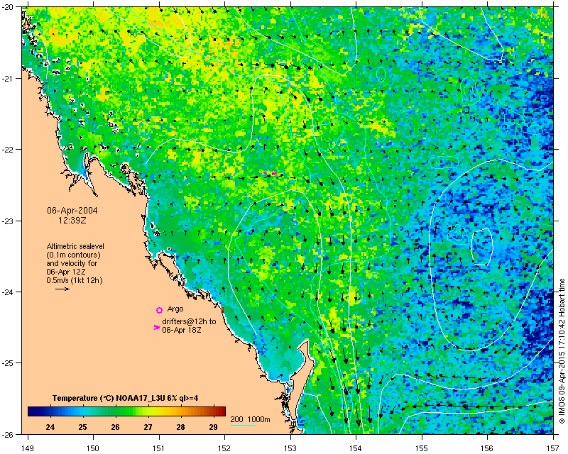The height and width of the screenshot is (454, 568).
Task: Click the '200' isobath depth label
Action: pos(236,420)
